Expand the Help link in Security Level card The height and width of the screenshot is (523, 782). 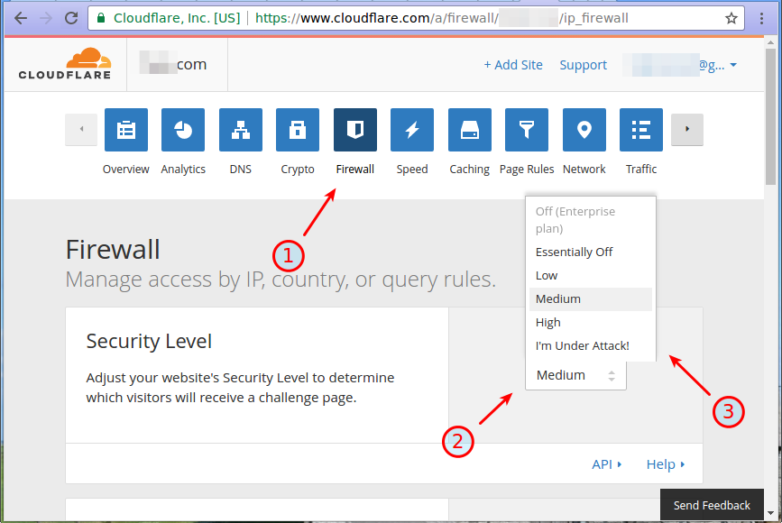tap(666, 464)
